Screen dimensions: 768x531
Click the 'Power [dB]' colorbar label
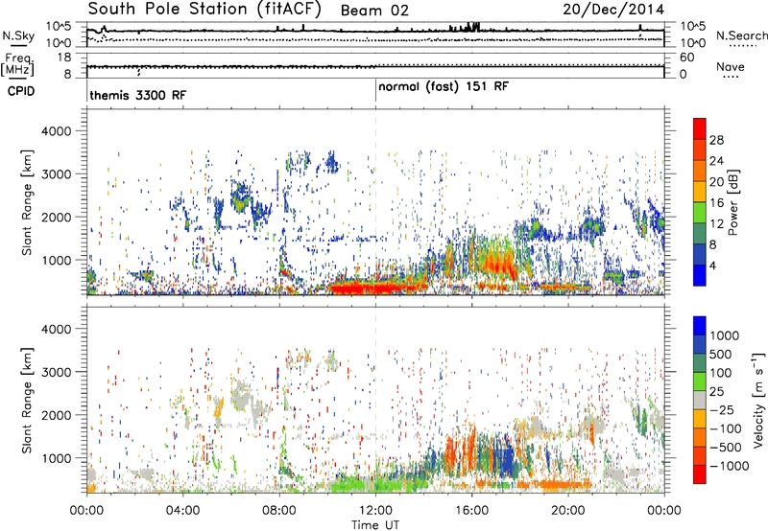733,202
